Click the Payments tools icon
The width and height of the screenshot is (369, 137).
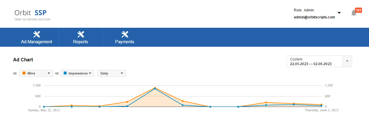click(x=125, y=34)
